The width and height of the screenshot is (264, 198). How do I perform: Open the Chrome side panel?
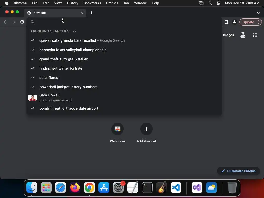point(226,22)
